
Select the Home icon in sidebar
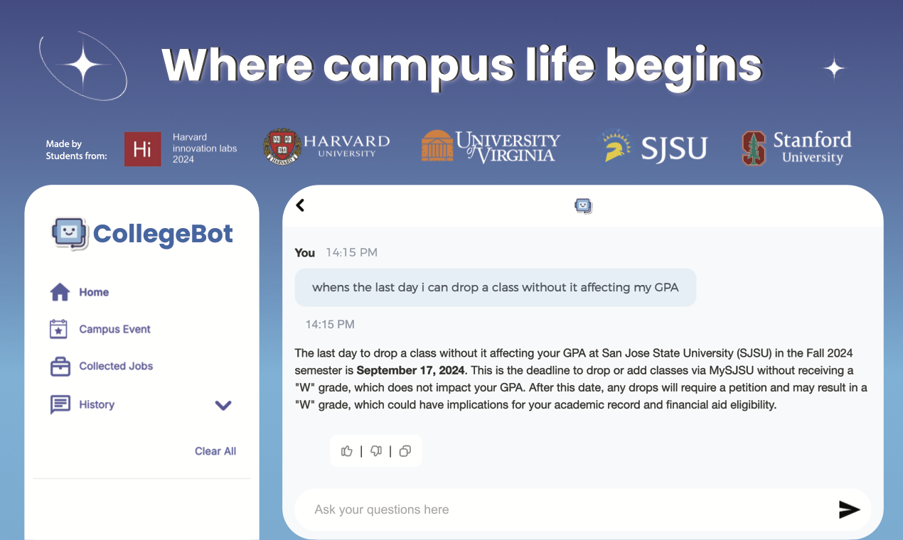[x=60, y=291]
